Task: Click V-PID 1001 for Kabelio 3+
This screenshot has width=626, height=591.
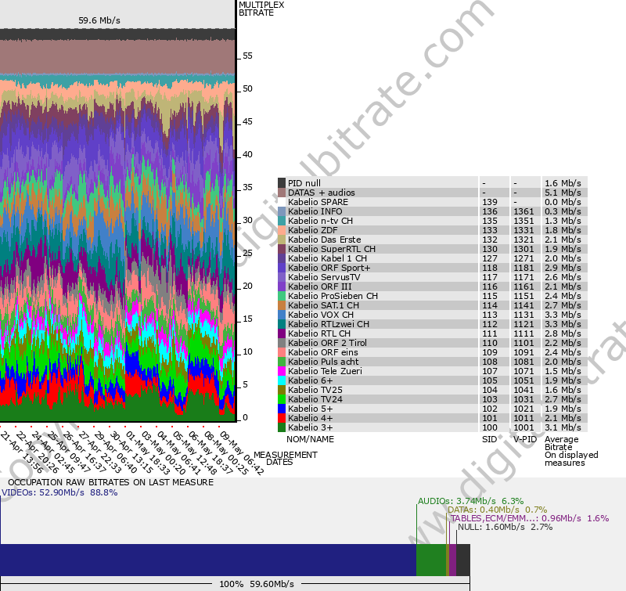Action: (523, 427)
